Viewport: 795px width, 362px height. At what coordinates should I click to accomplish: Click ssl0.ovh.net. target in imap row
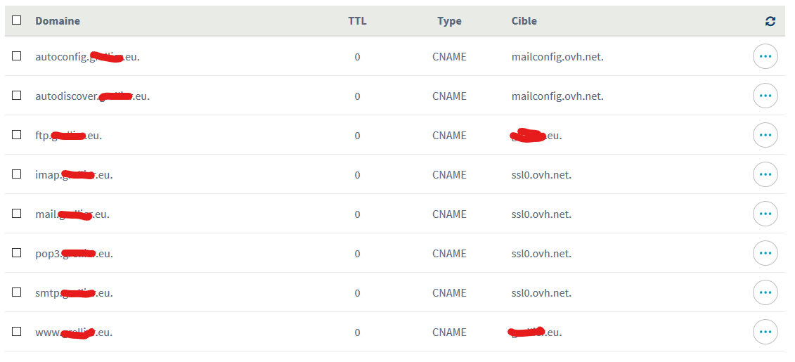[541, 175]
